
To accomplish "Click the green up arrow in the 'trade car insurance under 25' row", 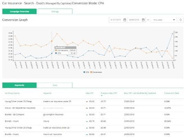I will point(87,128).
